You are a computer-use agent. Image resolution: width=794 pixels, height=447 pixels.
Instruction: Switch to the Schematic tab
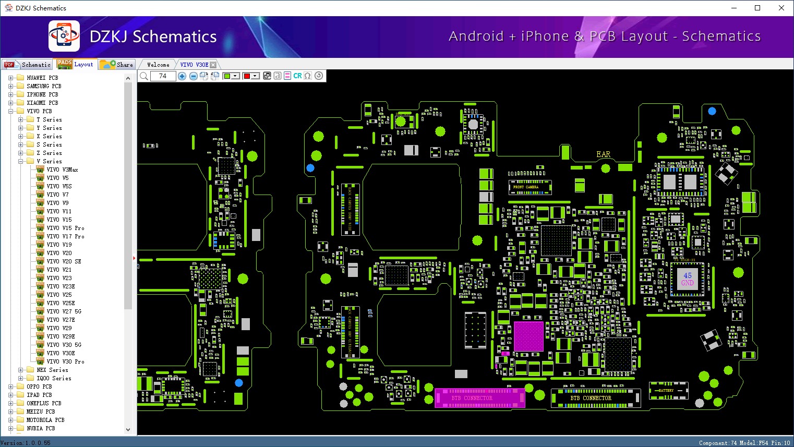tap(27, 65)
